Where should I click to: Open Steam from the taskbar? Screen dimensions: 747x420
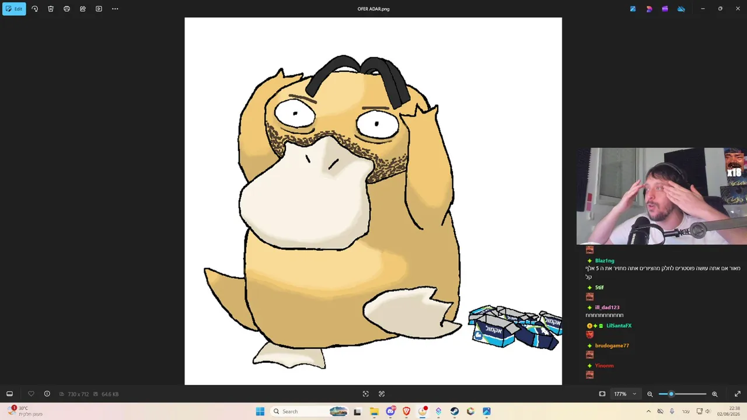[x=455, y=411]
